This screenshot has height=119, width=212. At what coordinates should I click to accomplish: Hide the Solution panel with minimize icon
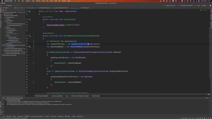pos(24,8)
